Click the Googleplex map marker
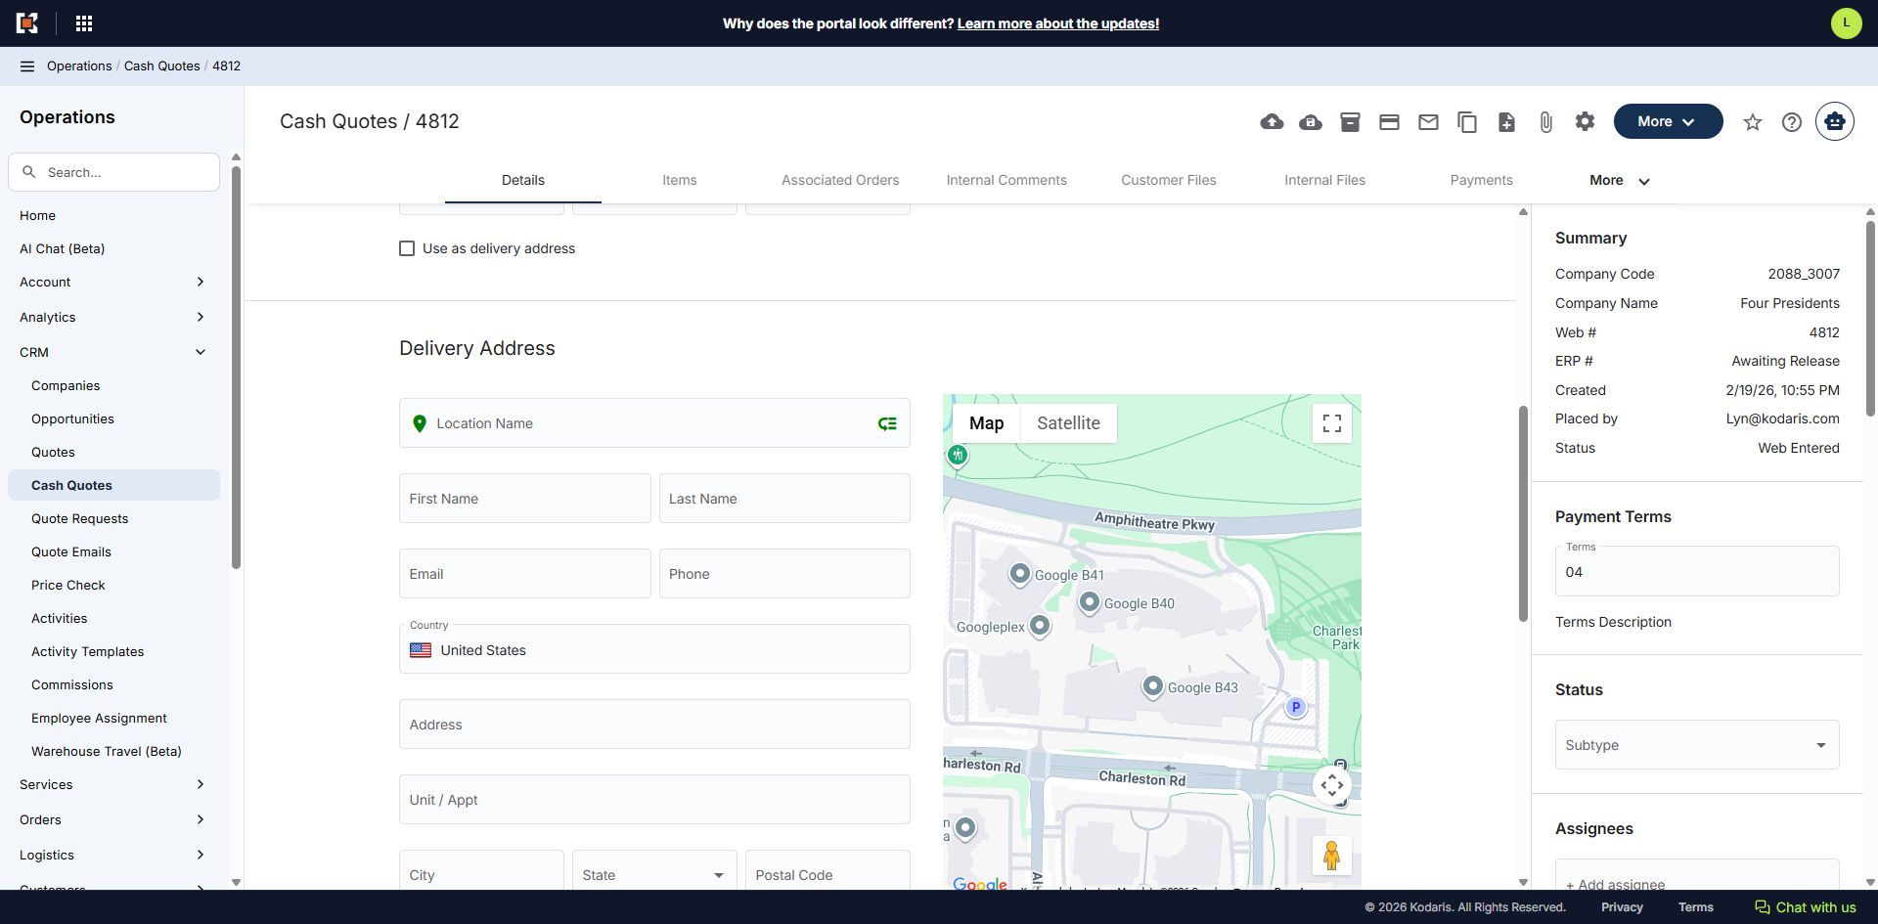 tap(1040, 625)
